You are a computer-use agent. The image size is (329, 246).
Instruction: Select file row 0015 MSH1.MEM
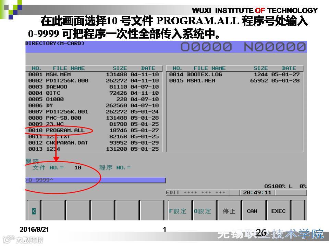pos(234,81)
